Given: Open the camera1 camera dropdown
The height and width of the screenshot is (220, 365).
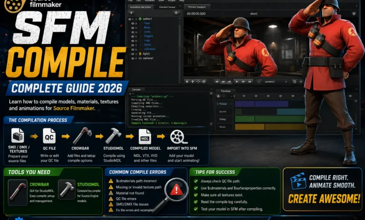Looking at the screenshot, I should (276, 82).
